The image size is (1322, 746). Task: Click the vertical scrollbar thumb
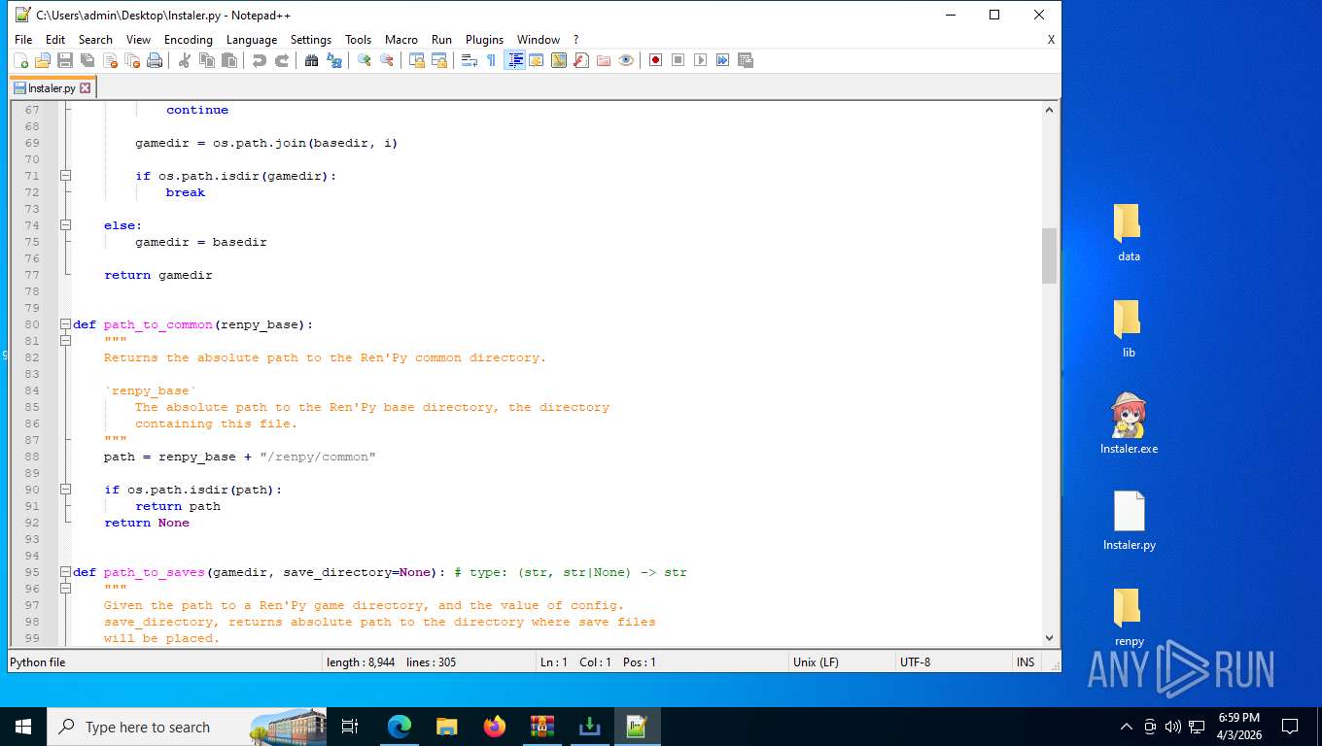point(1049,255)
